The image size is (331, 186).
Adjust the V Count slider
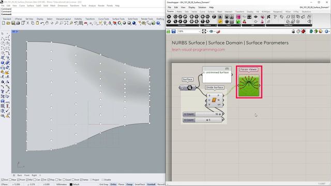pos(203,120)
